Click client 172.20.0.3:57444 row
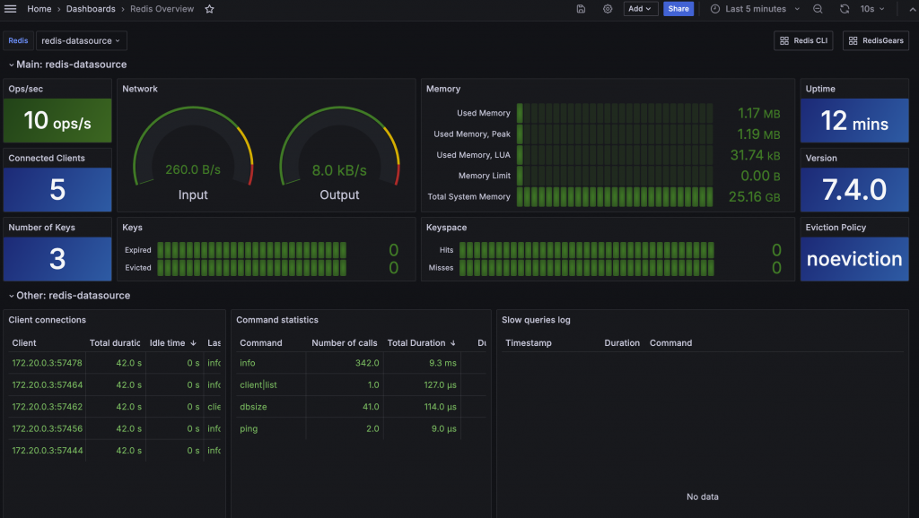 click(x=116, y=451)
